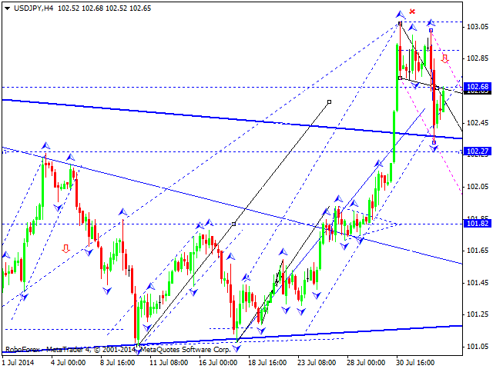The image size is (493, 369).
Task: Click the black line anchor square at 101.82
Action: pos(233,224)
